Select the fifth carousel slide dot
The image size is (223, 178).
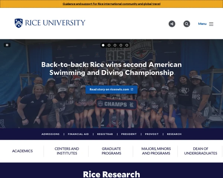tap(127, 45)
